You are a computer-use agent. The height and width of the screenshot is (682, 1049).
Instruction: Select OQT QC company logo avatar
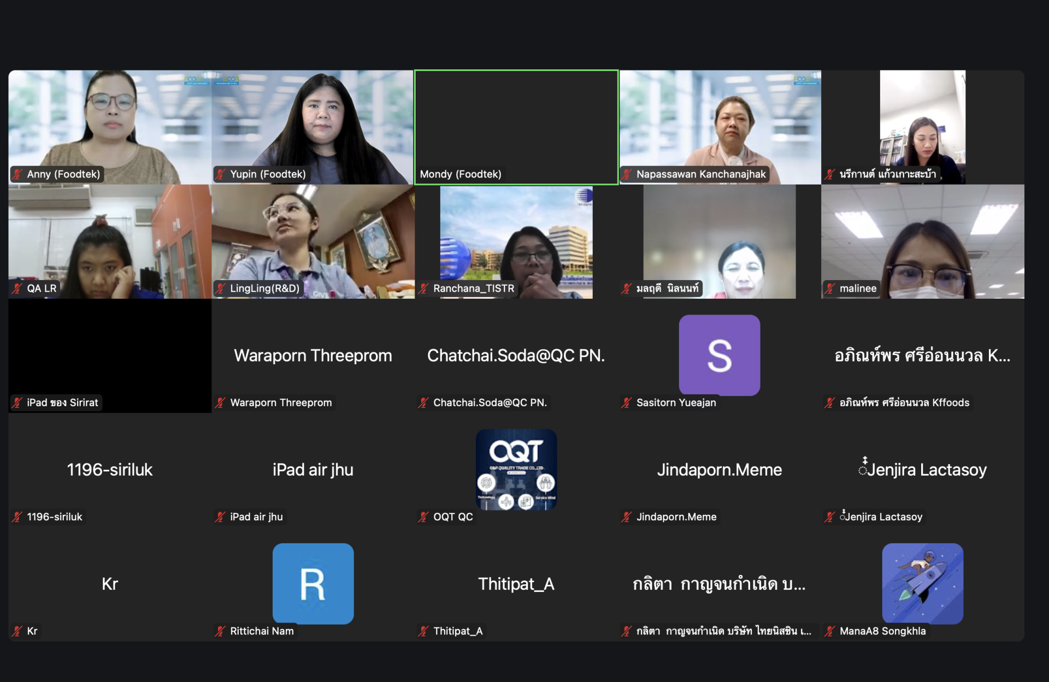click(516, 469)
